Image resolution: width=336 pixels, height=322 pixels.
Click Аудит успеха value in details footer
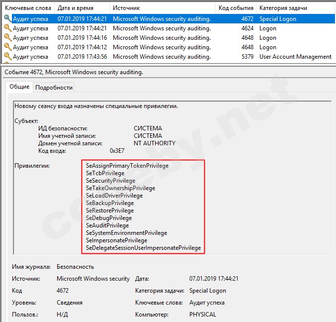[x=207, y=303]
